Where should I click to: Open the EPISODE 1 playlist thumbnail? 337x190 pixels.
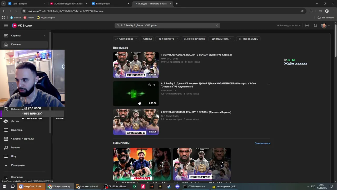click(202, 164)
